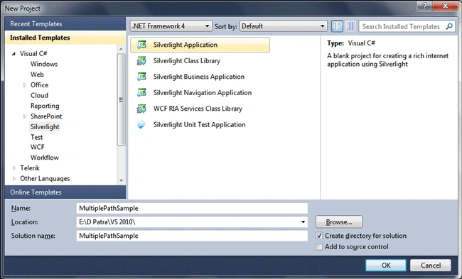
Task: Select the Silverlight Navigation Application icon
Action: [x=141, y=92]
